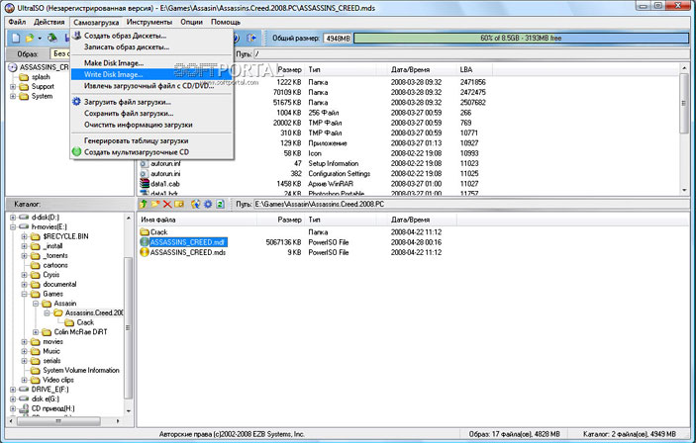
Task: Open the Crack folder in file list
Action: coord(157,231)
